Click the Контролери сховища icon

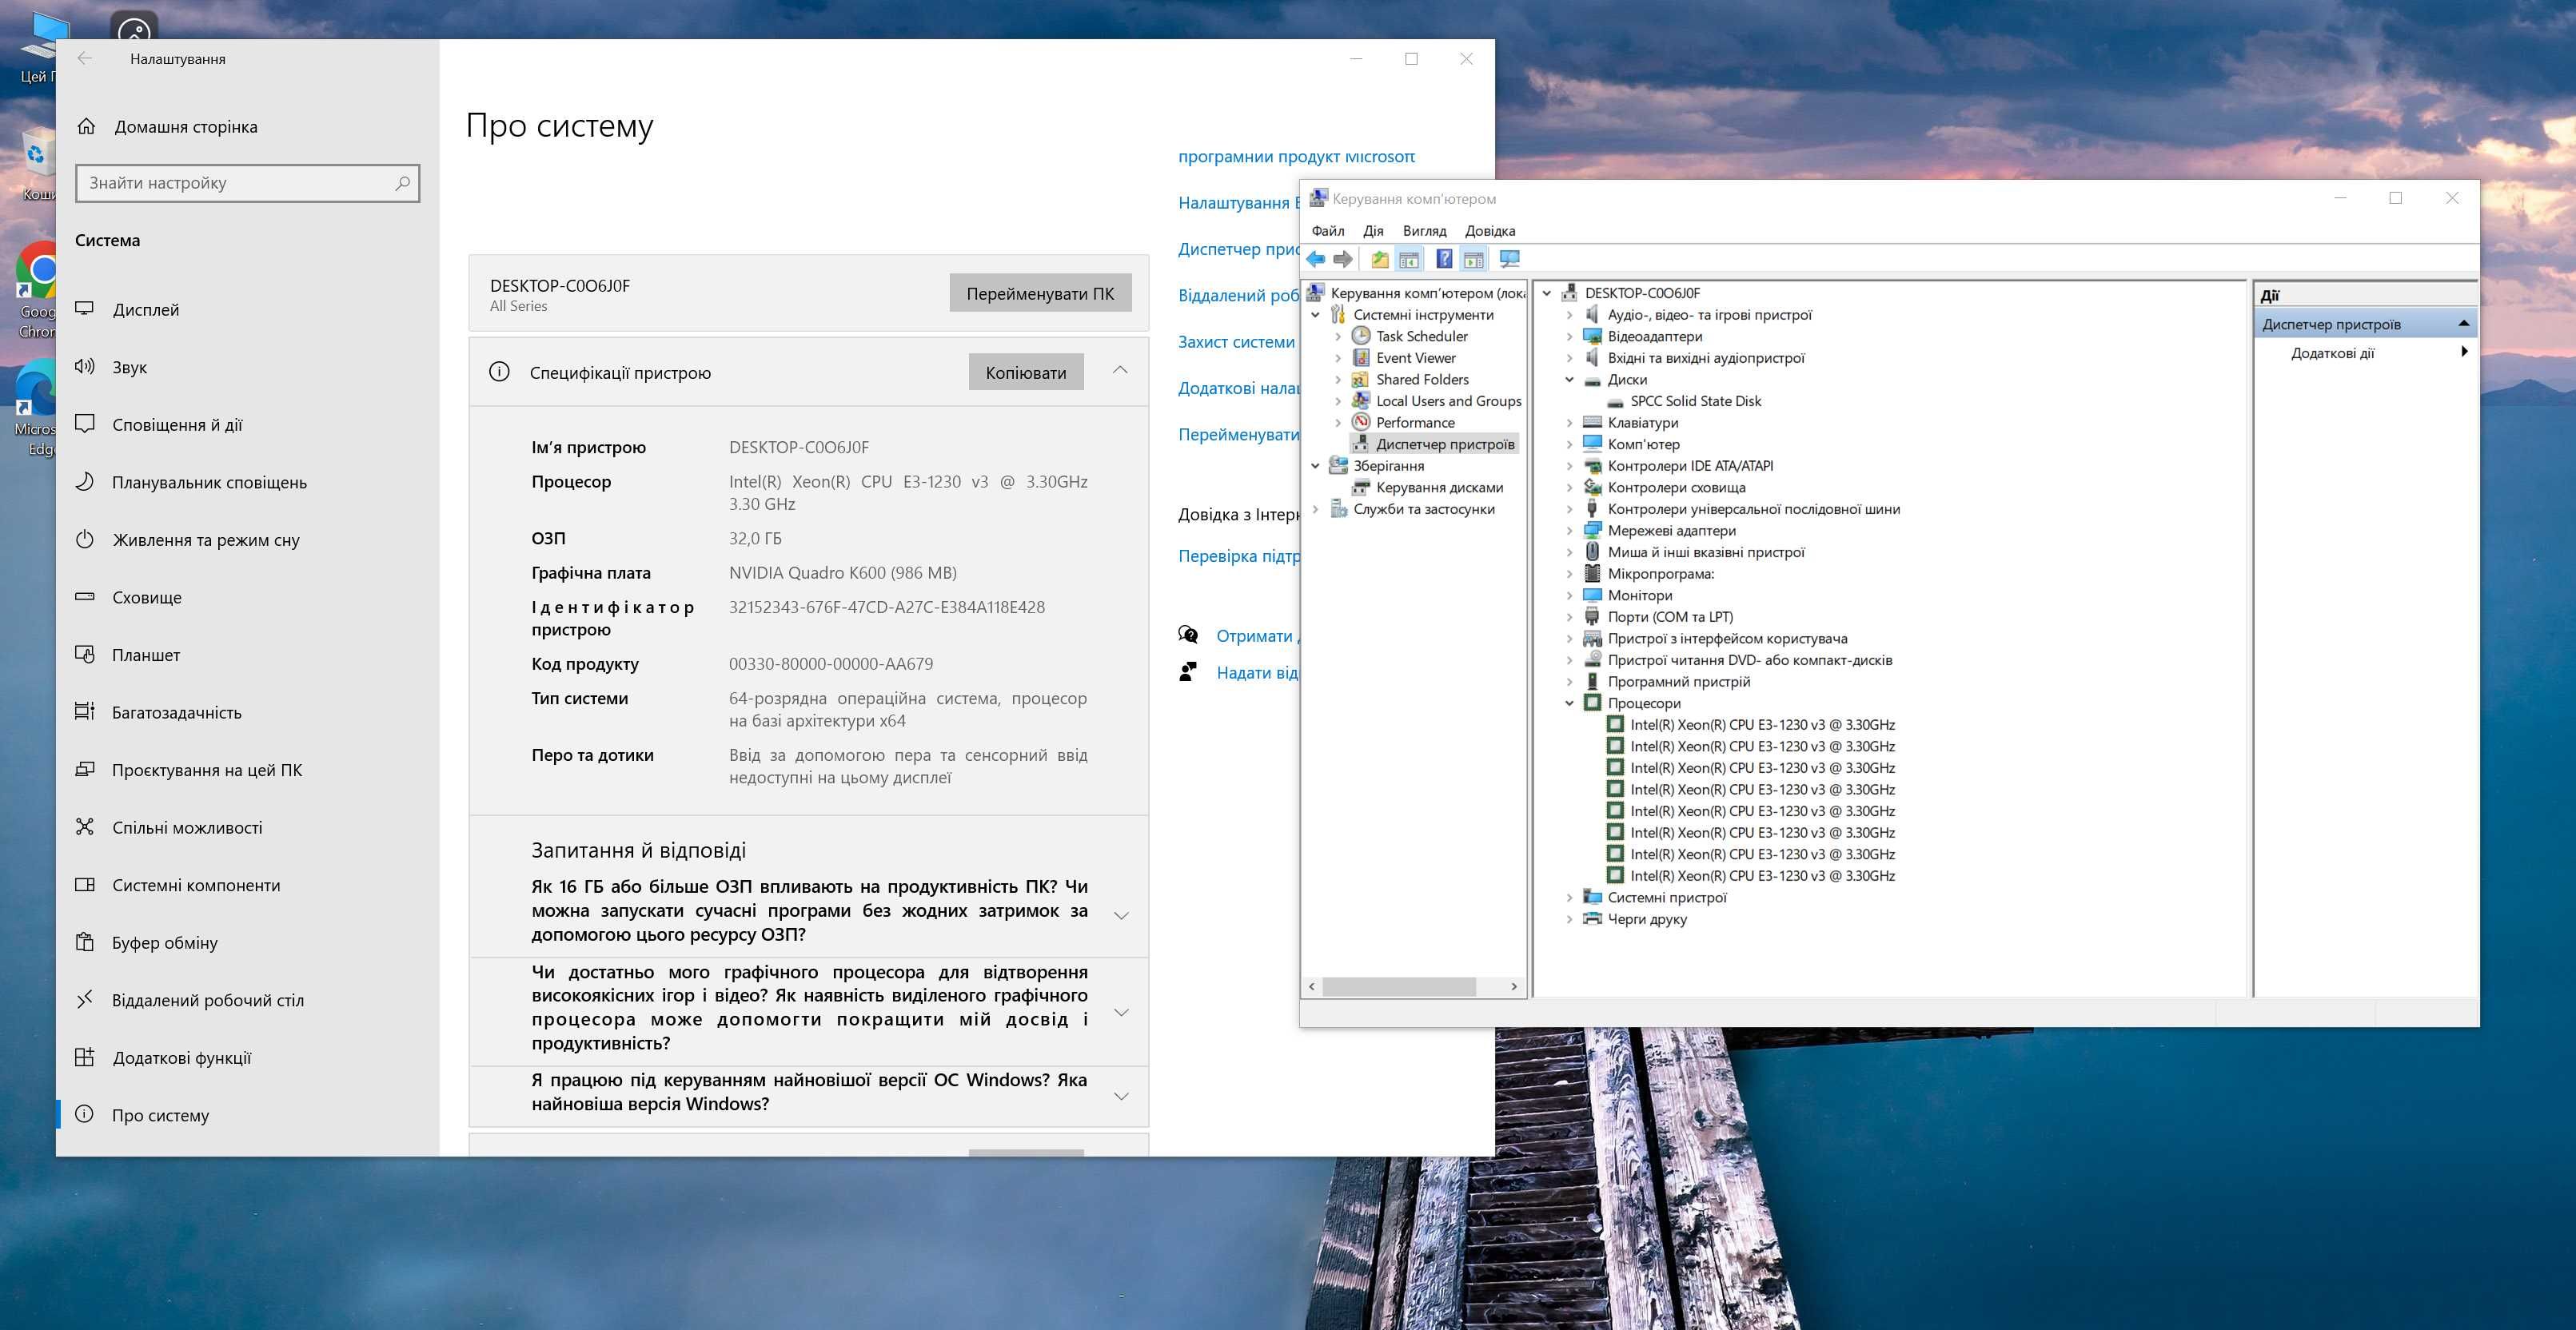[1592, 487]
